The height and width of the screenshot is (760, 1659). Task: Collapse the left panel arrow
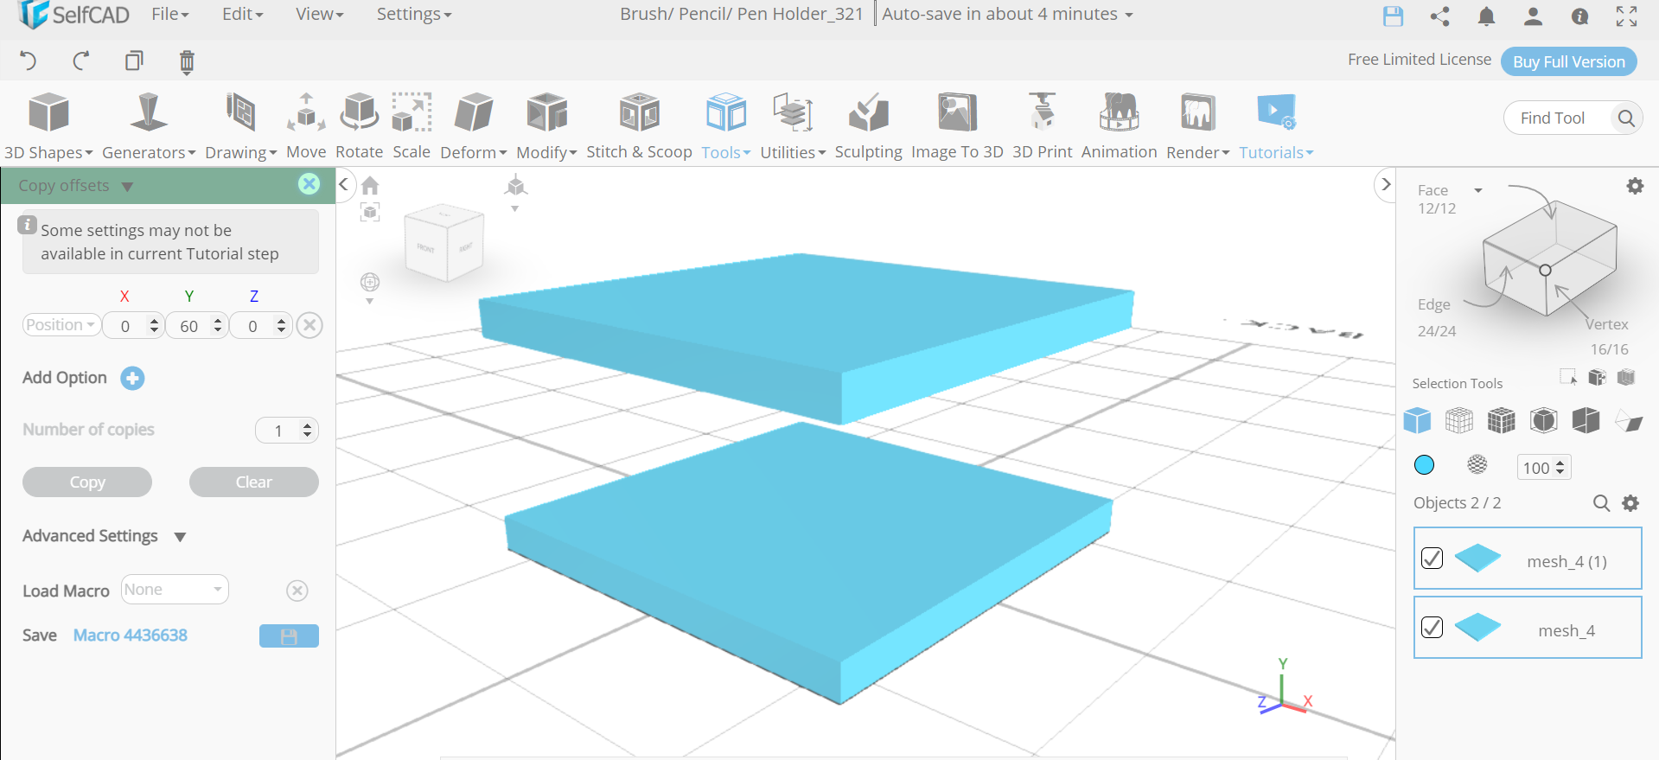coord(343,184)
